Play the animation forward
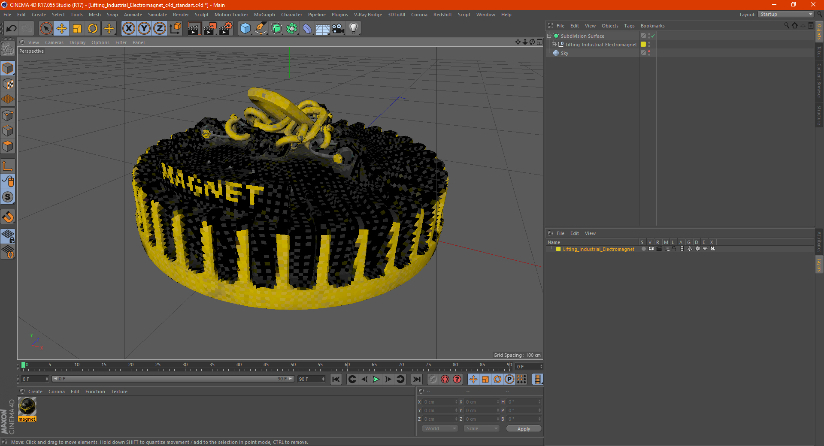This screenshot has height=446, width=824. click(x=376, y=379)
